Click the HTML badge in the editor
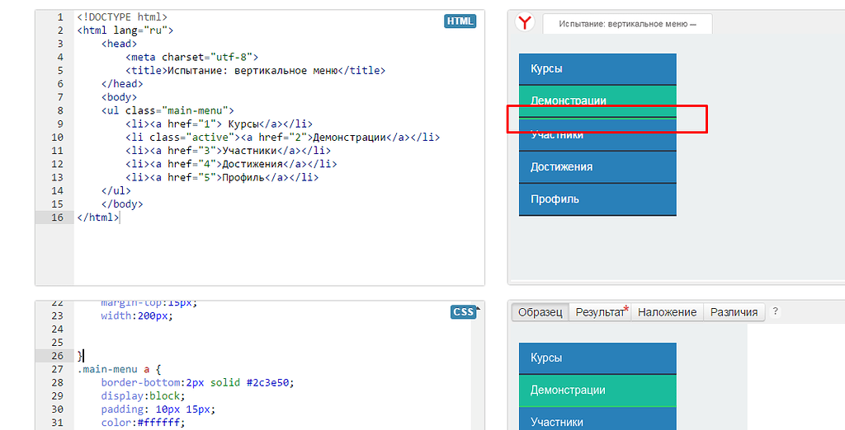This screenshot has width=845, height=430. tap(460, 21)
